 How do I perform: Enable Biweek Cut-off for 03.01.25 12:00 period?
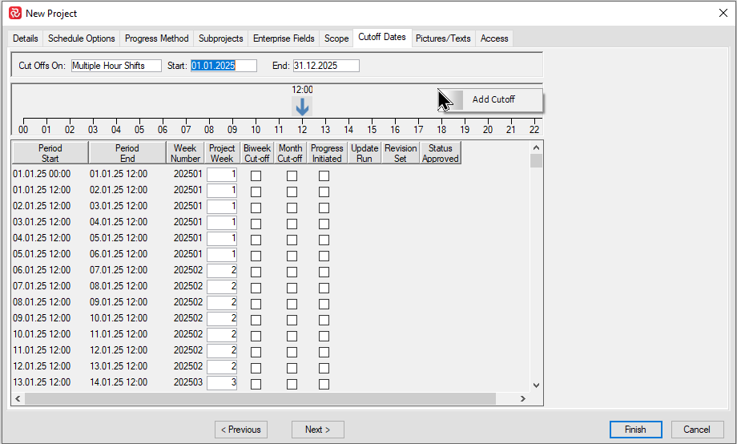pos(256,224)
